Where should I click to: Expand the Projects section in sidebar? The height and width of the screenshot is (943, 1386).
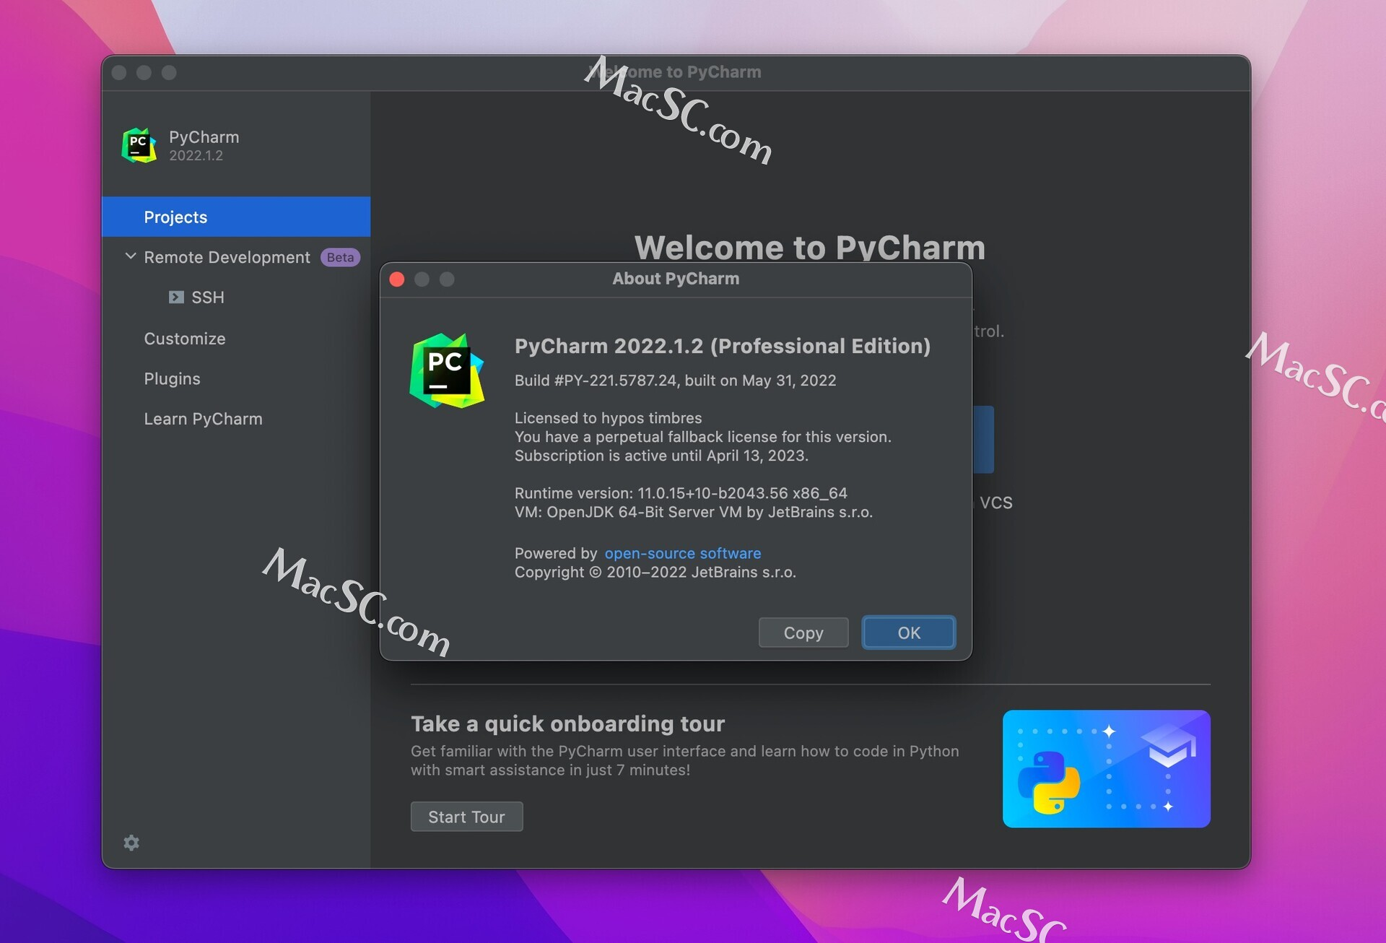[175, 217]
